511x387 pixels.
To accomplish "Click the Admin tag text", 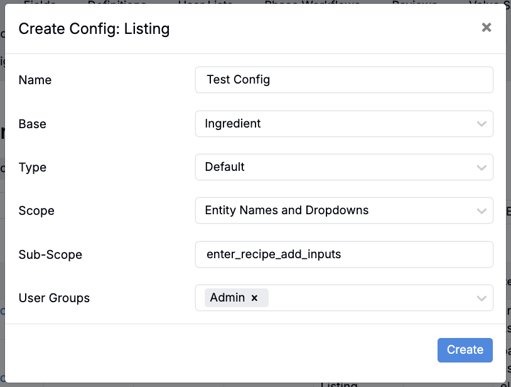I will click(227, 298).
